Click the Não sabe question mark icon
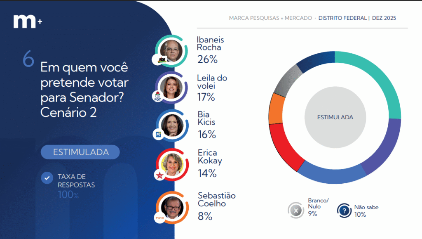 click(x=344, y=211)
